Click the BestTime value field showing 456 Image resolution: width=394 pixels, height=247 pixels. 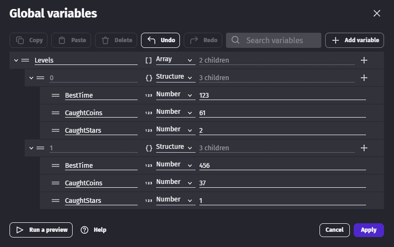tap(282, 165)
